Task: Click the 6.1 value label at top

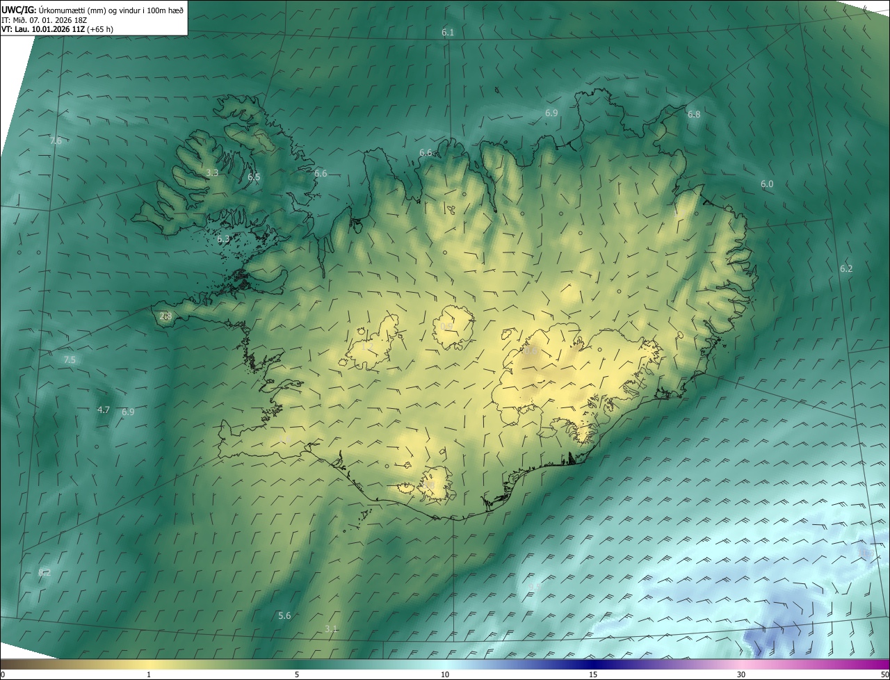Action: tap(448, 33)
